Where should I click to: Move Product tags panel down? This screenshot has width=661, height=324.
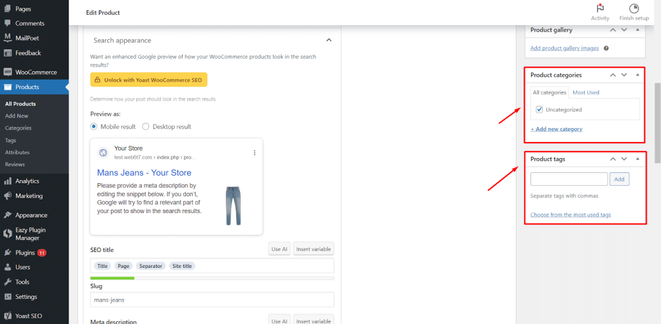[624, 159]
